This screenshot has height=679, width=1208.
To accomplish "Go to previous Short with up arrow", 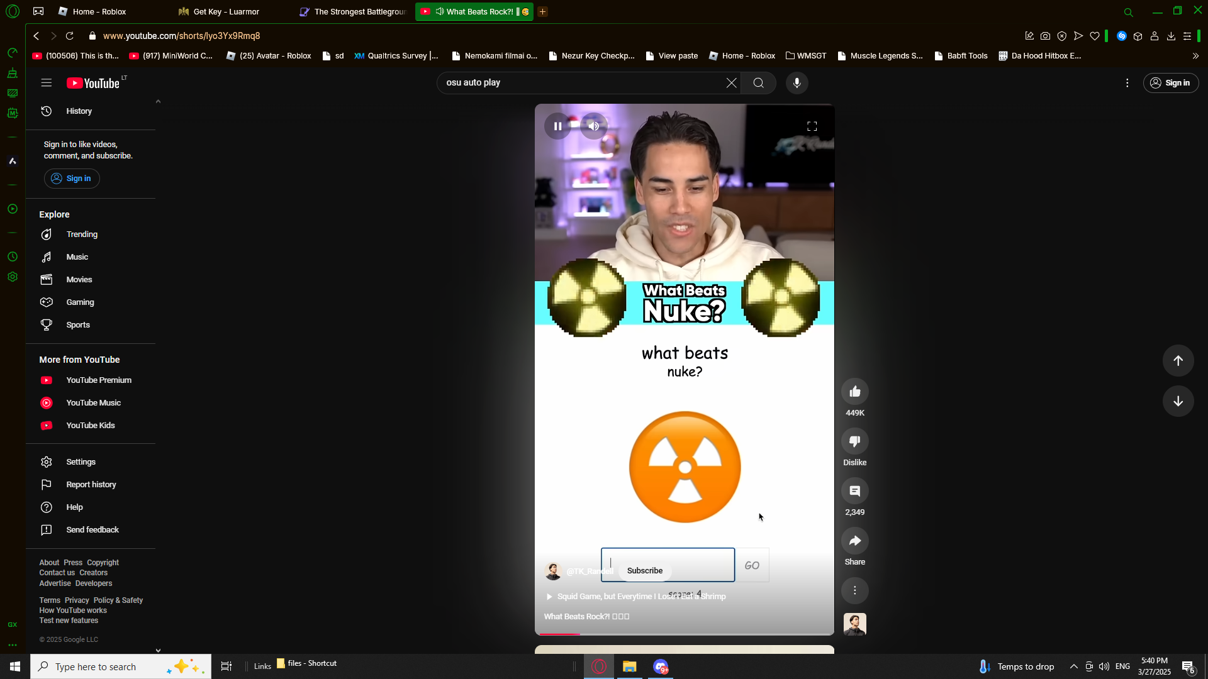I will click(x=1178, y=360).
